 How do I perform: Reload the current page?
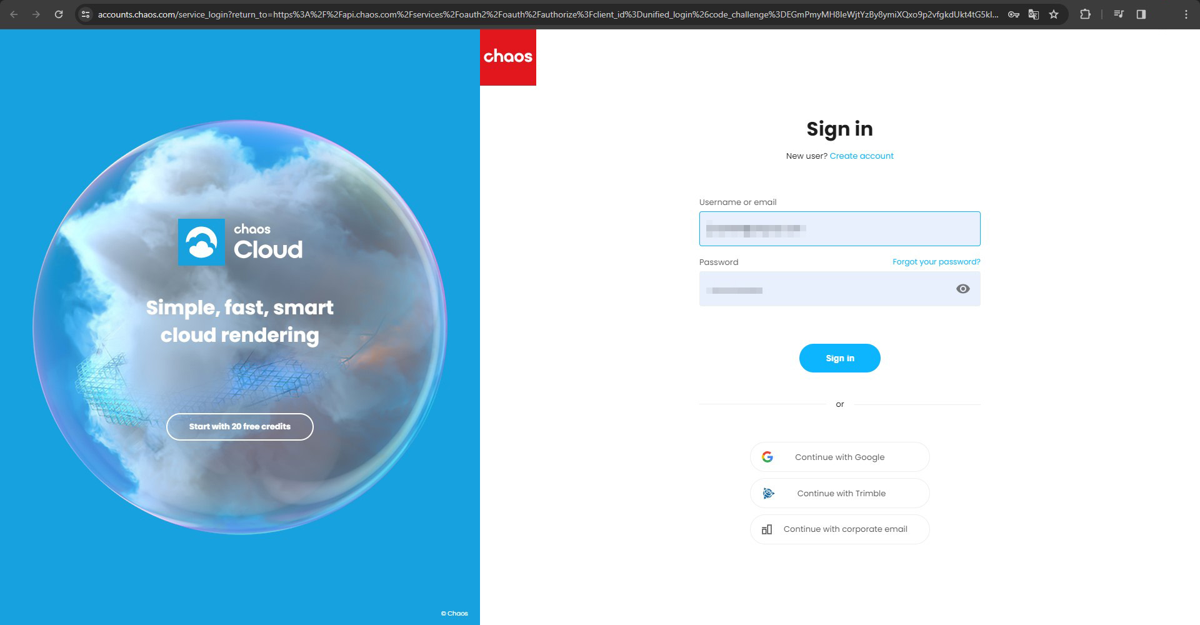59,14
